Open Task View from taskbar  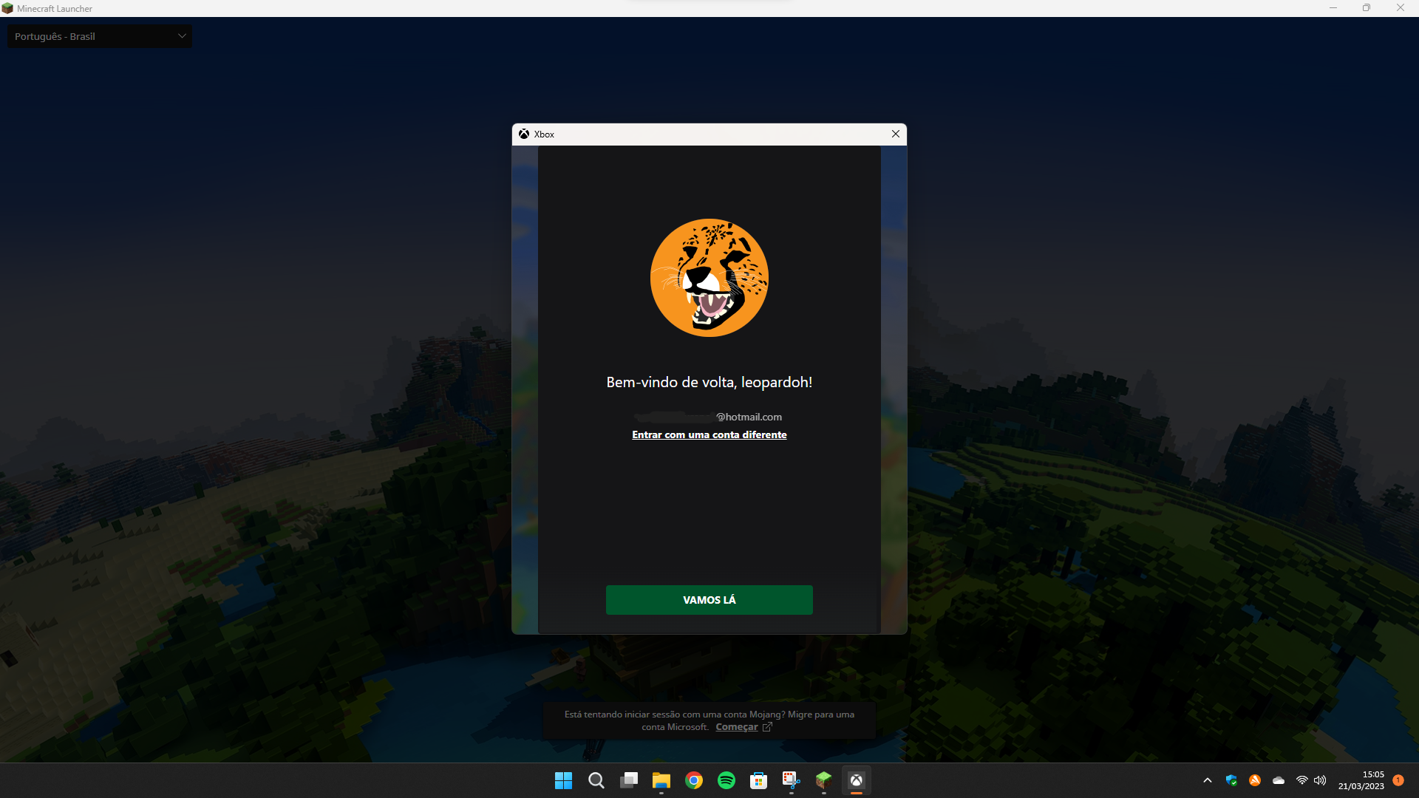coord(628,780)
